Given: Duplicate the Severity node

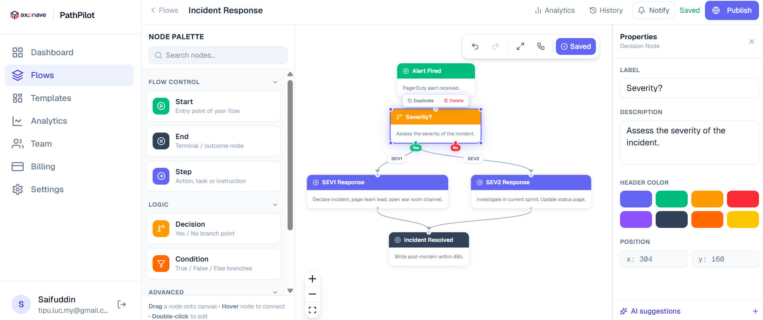Looking at the screenshot, I should (x=421, y=101).
